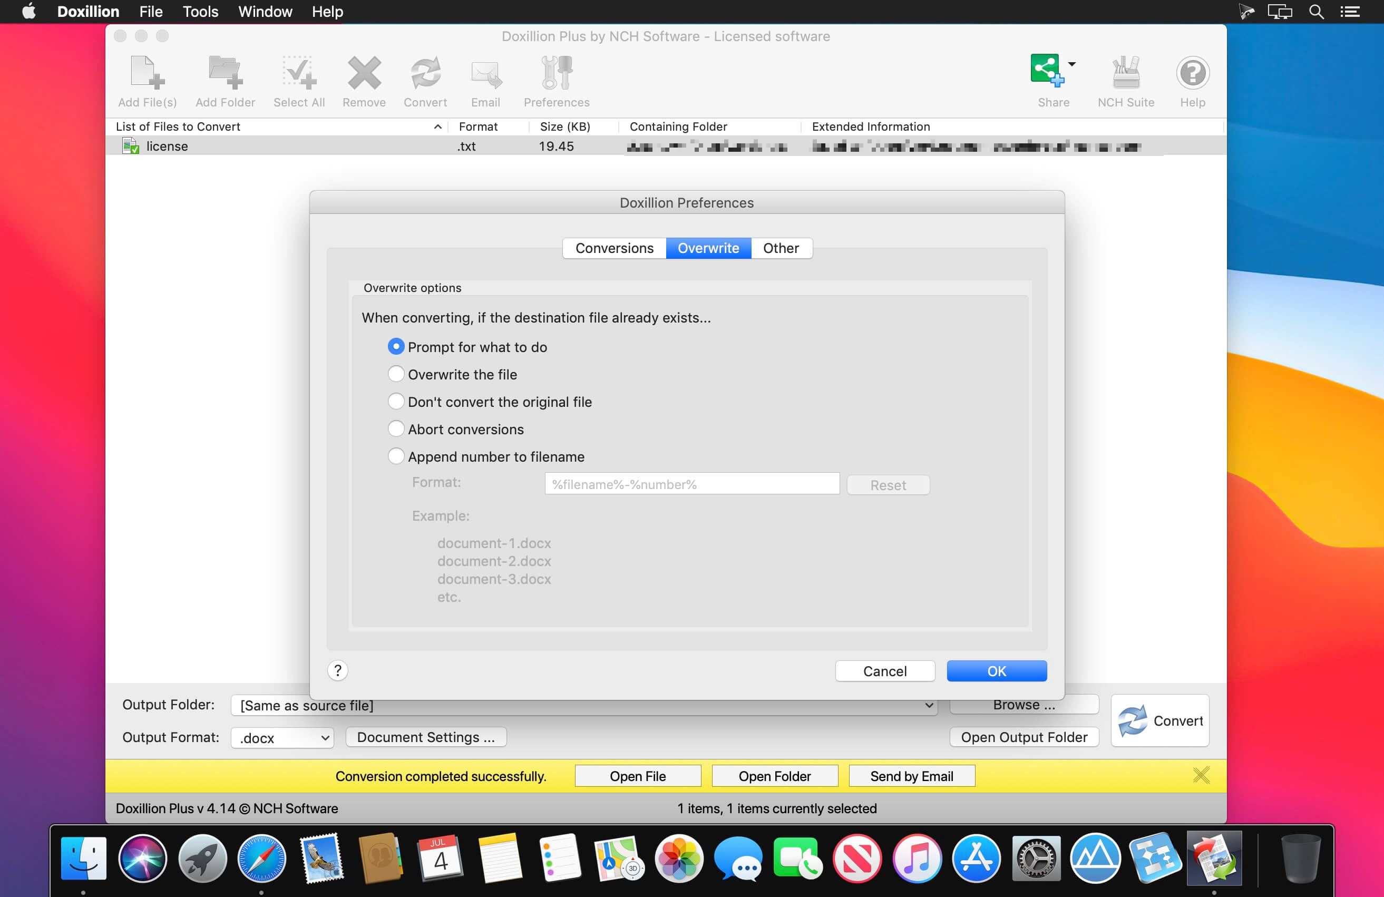Select Prompt for what to do option

pyautogui.click(x=396, y=346)
